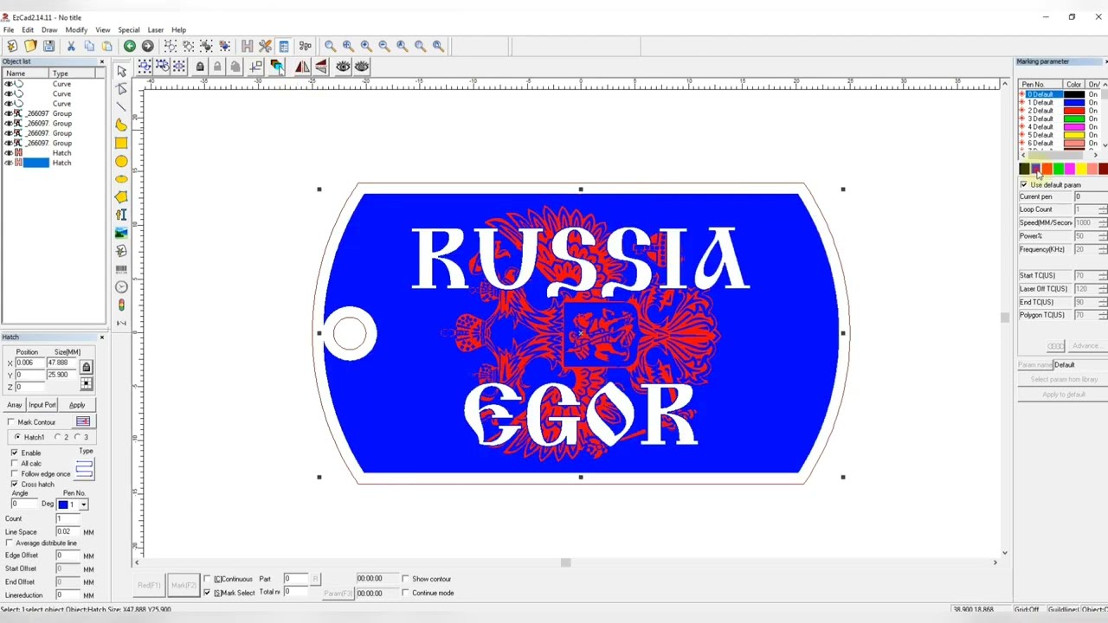Click the Mark Contour order icon
This screenshot has height=623, width=1108.
click(x=83, y=421)
